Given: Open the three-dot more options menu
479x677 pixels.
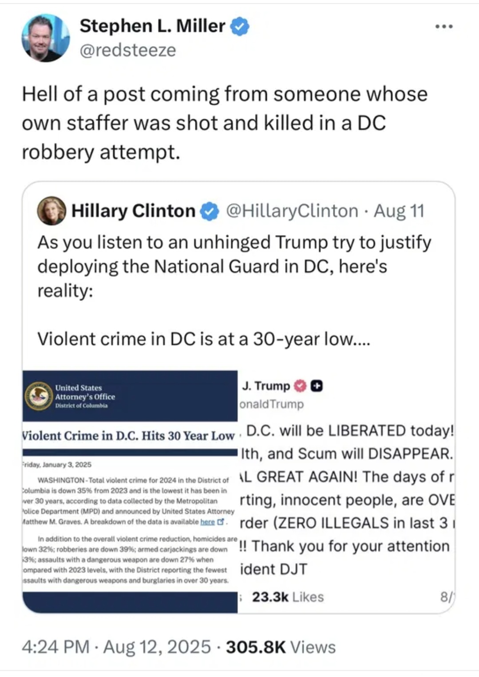Looking at the screenshot, I should coord(444,27).
